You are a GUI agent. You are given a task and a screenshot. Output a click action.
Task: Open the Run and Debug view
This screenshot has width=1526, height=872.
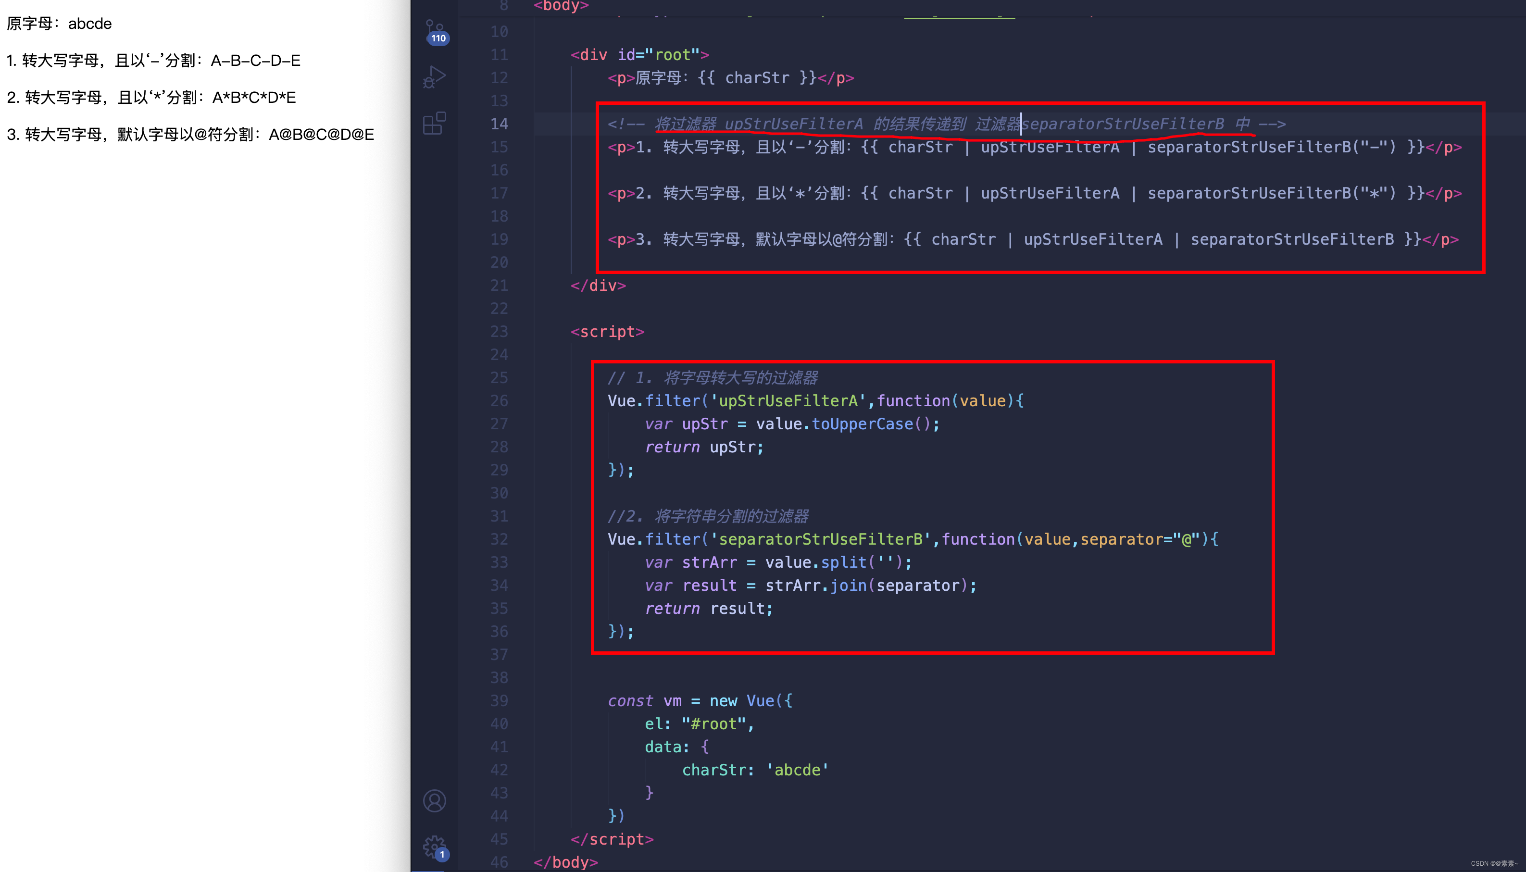(x=435, y=76)
